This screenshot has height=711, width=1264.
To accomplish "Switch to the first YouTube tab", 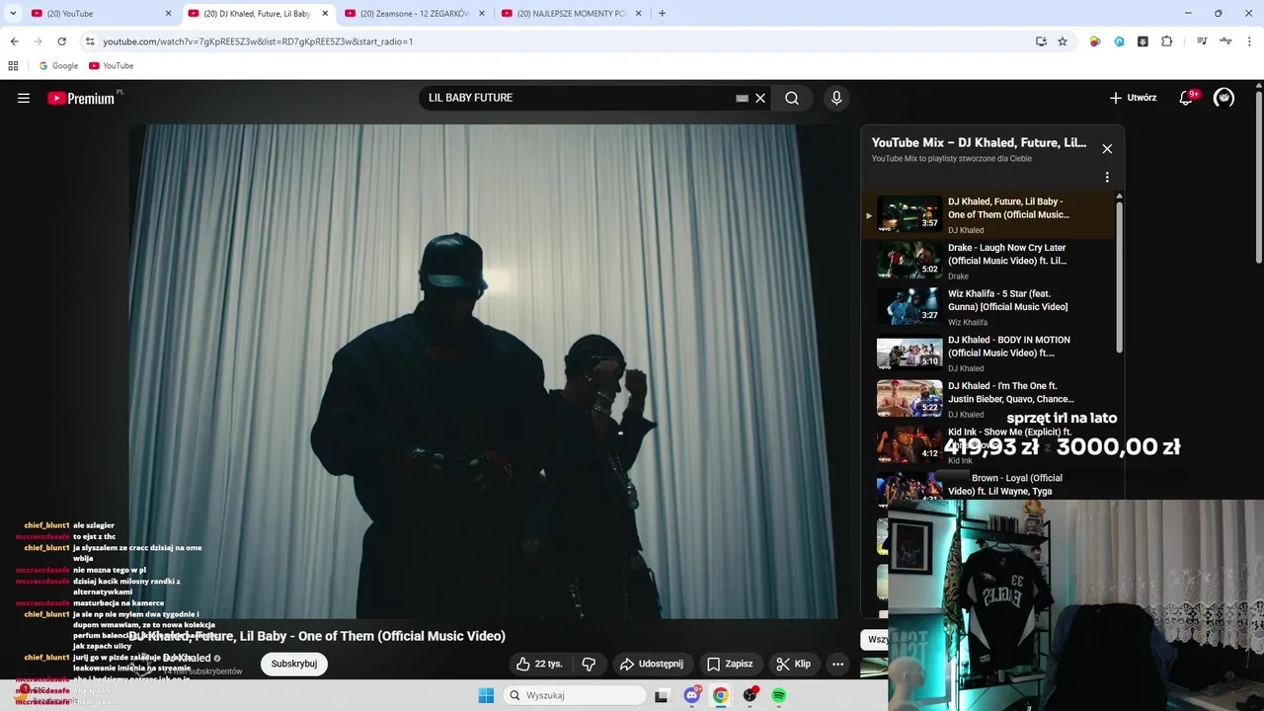I will click(x=99, y=14).
